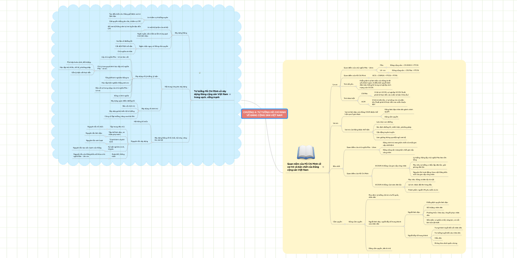Click the connector dot at the 'Vai trò' branch split

pyautogui.click(x=340, y=125)
